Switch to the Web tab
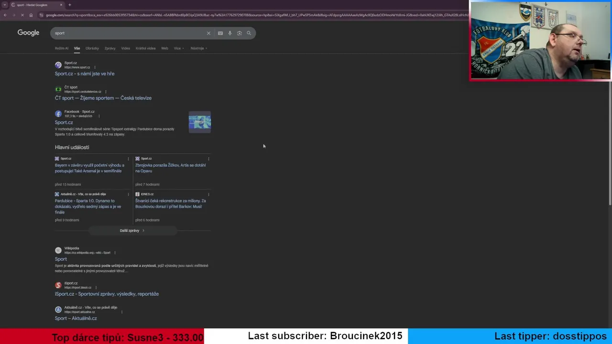 pos(164,48)
